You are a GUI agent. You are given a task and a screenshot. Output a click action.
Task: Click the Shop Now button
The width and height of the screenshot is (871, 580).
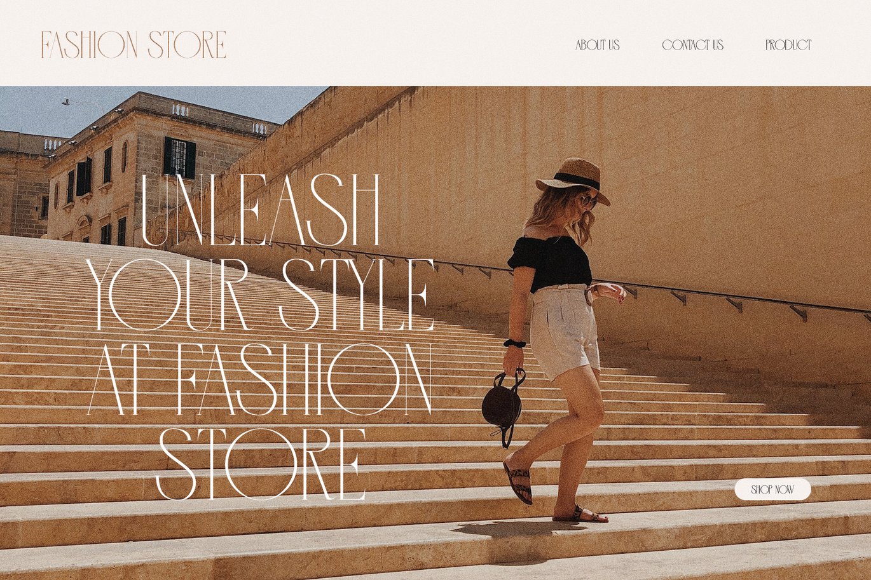click(772, 489)
